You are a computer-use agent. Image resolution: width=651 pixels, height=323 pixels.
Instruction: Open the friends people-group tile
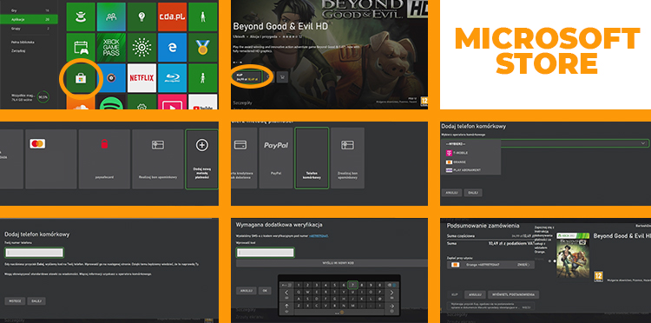(x=111, y=17)
